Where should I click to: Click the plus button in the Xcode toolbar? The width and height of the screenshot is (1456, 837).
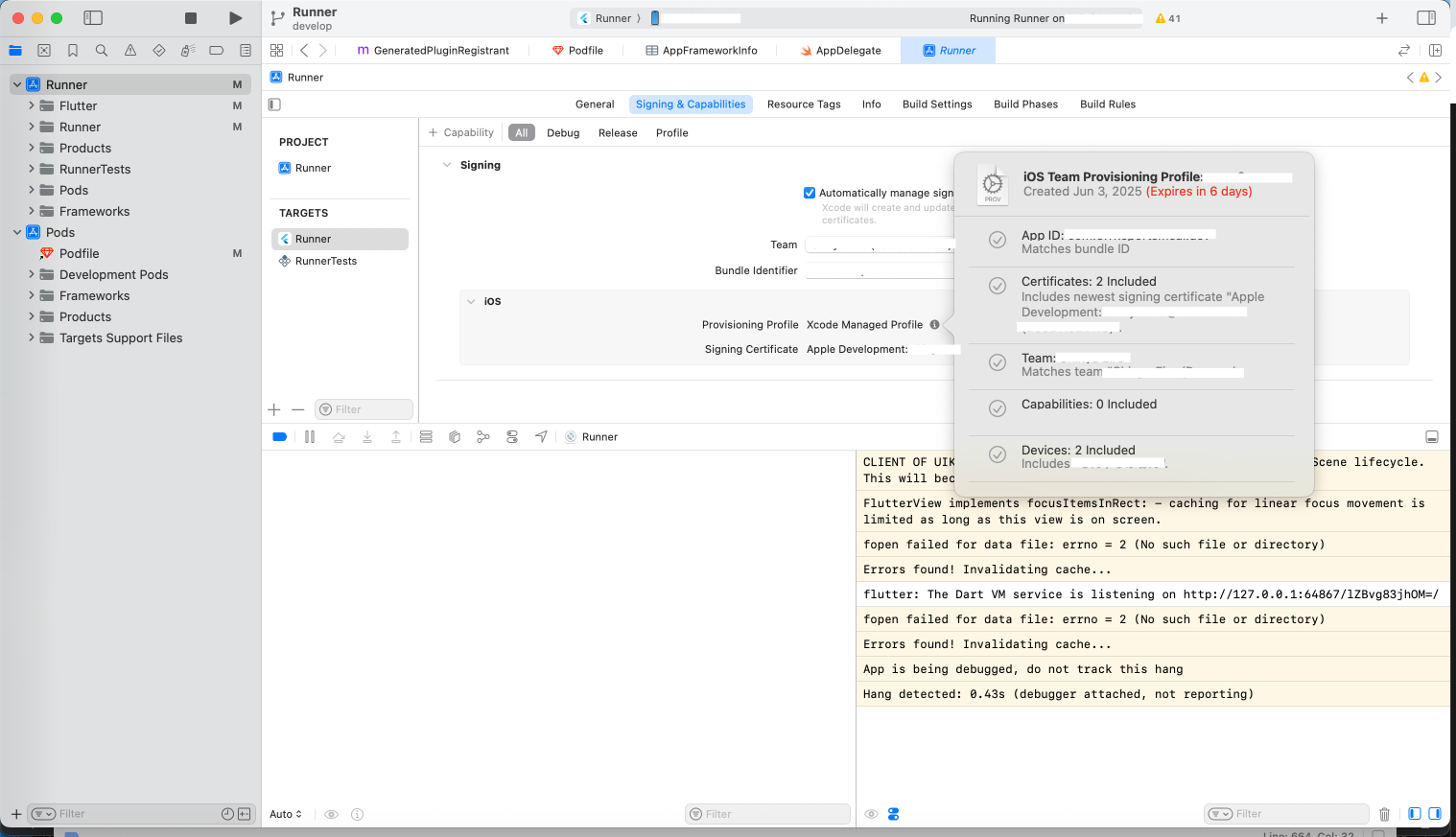[1382, 18]
